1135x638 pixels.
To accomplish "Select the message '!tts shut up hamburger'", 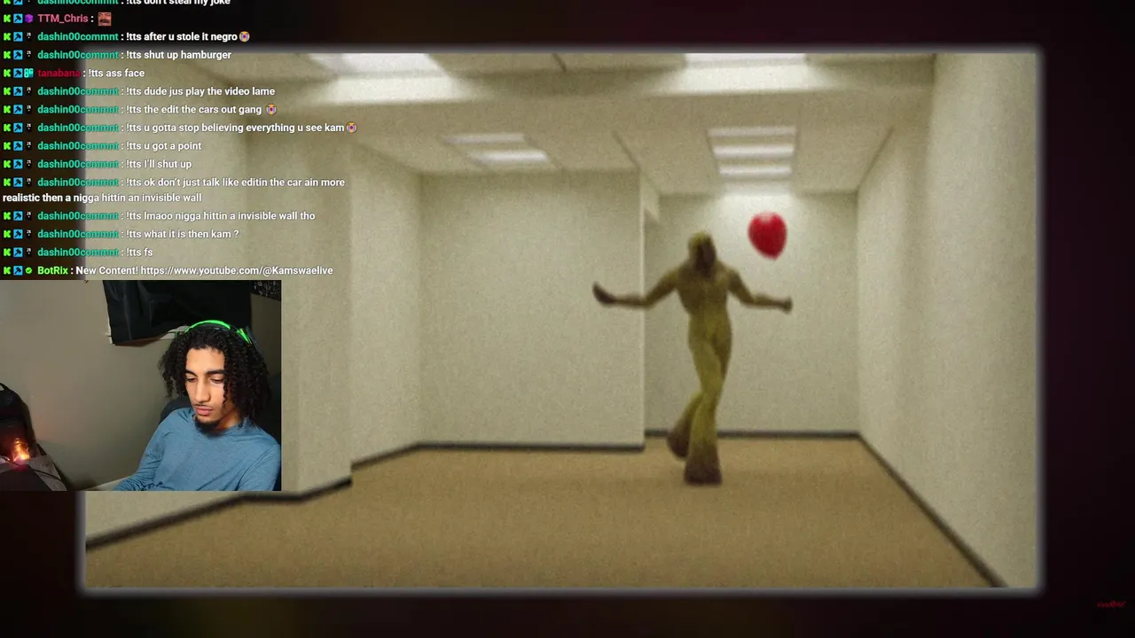I will 178,55.
